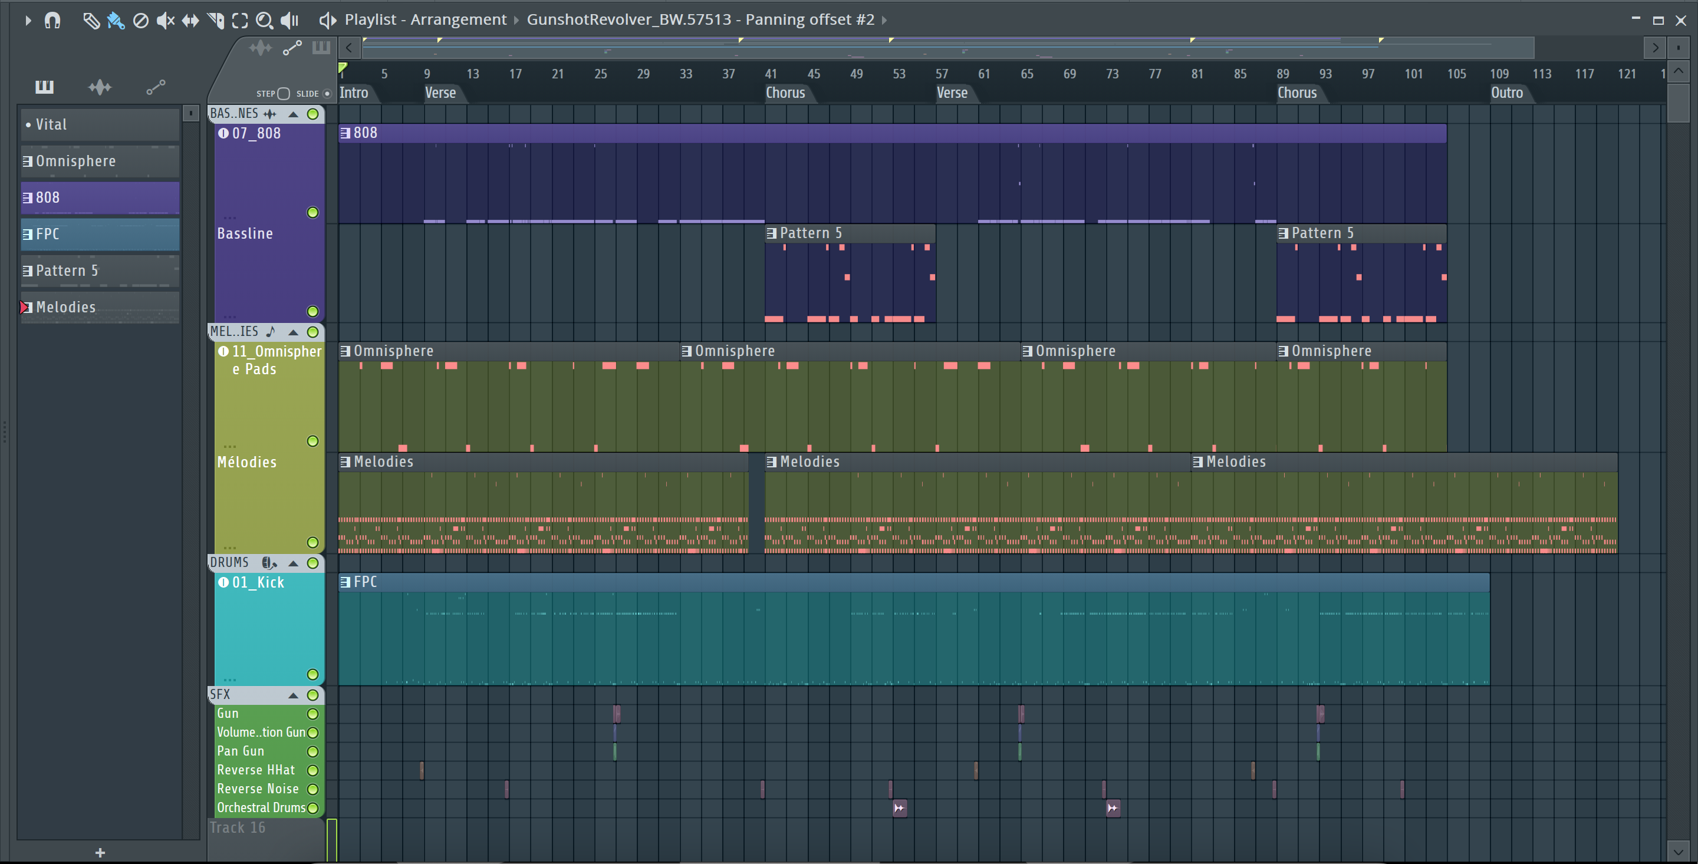Screen dimensions: 1698x864
Task: Collapse the BAS..NES track group
Action: click(294, 114)
